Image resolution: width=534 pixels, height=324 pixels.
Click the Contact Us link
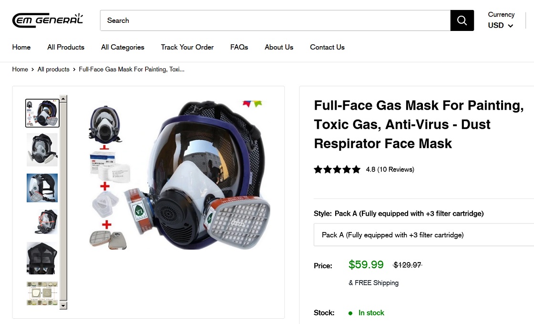click(327, 47)
